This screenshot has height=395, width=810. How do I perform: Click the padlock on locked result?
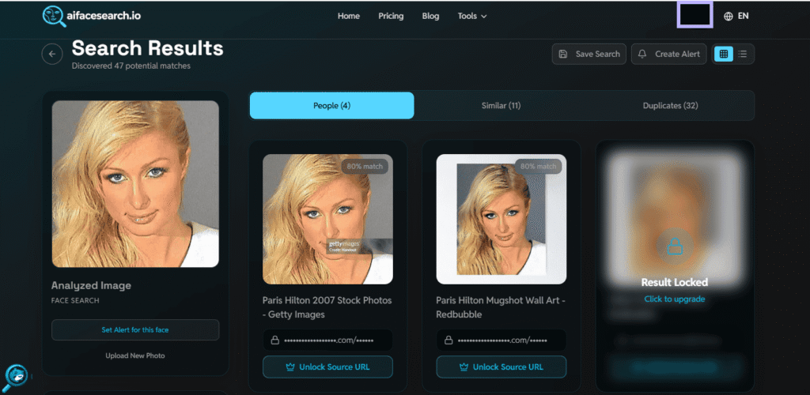(x=675, y=247)
